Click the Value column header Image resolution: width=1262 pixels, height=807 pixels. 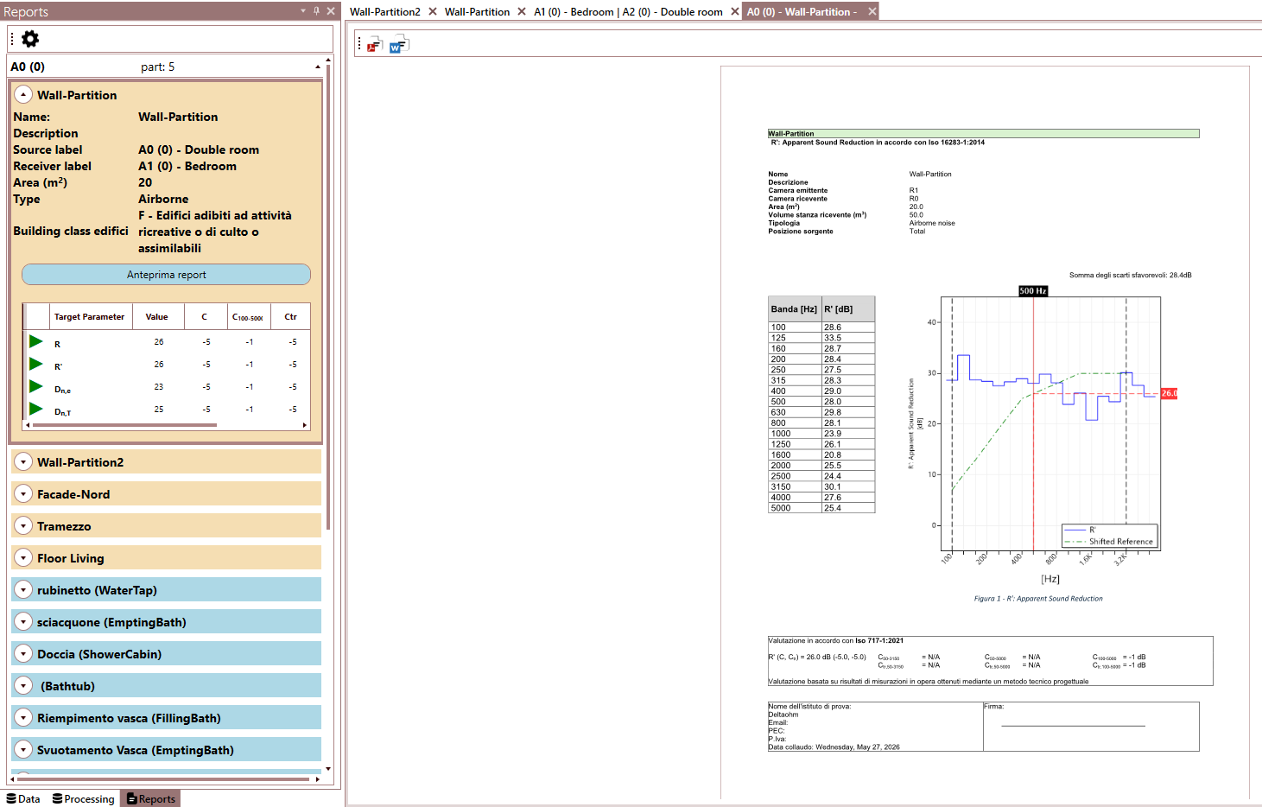pos(157,317)
